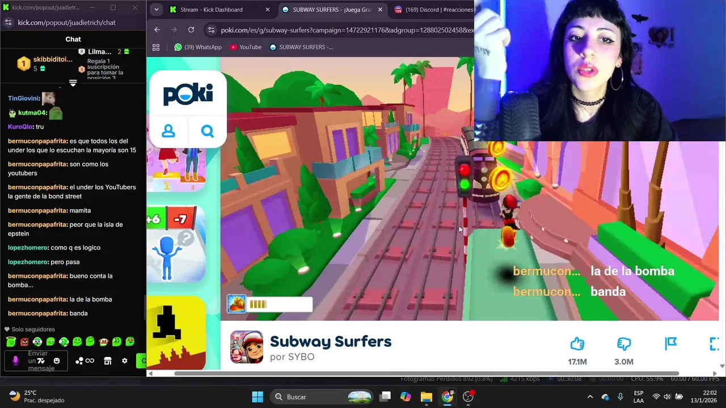The image size is (726, 408).
Task: Open the Windows Start menu
Action: [257, 397]
